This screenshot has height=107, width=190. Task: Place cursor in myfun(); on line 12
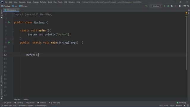point(32,55)
